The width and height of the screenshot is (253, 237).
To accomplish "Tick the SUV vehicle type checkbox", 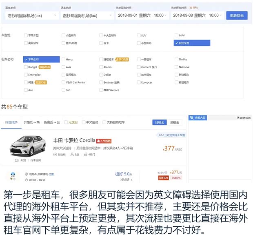I will [x=139, y=35].
